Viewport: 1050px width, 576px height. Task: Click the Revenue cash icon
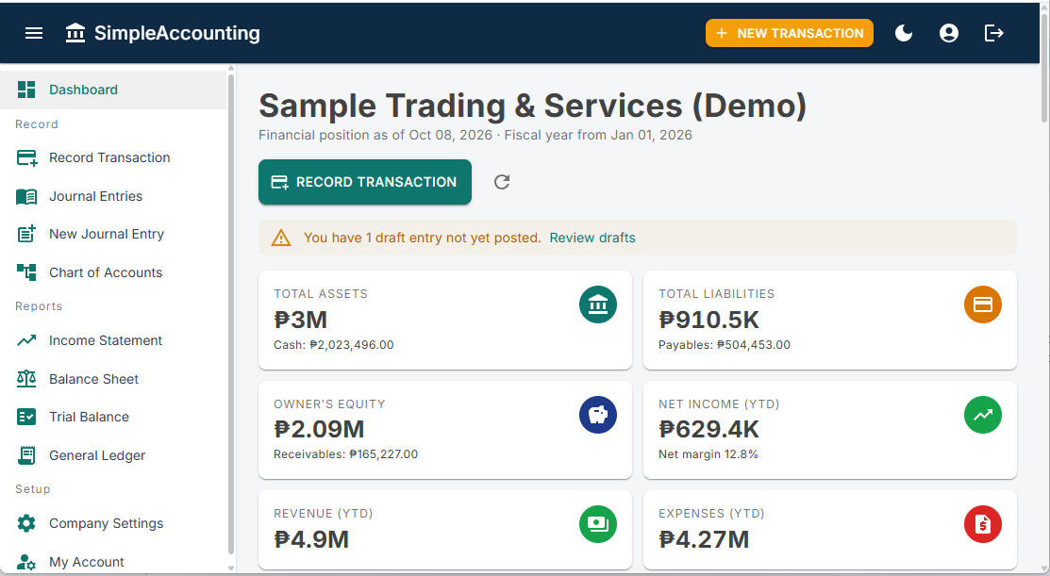tap(598, 524)
